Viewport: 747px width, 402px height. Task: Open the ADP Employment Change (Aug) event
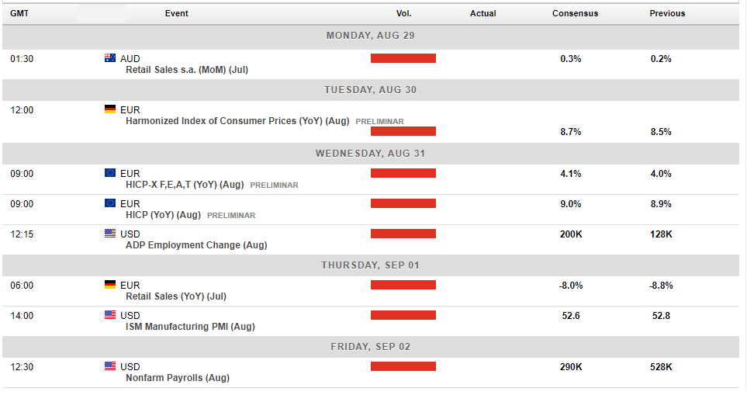tap(196, 245)
